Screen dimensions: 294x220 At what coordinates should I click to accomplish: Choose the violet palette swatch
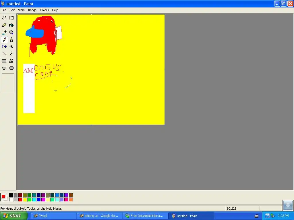[66, 195]
